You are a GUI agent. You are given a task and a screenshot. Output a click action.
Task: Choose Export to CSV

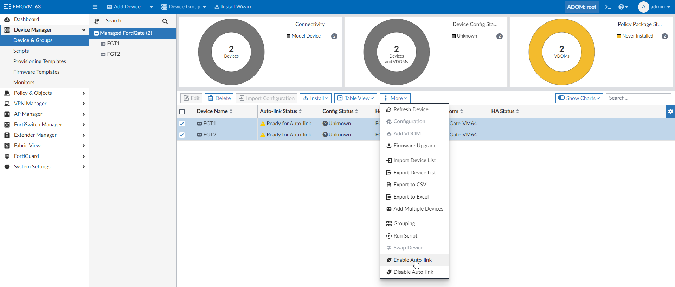tap(414, 185)
